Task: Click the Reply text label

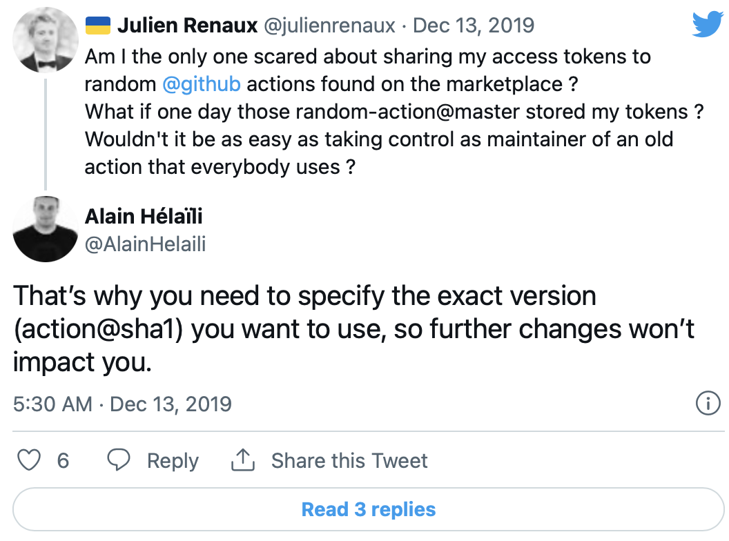Action: click(173, 460)
